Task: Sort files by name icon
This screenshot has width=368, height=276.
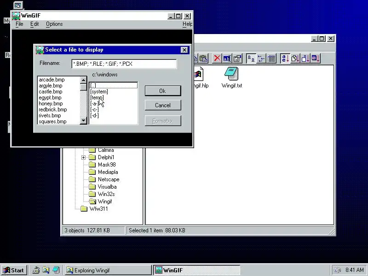Action: [285, 58]
